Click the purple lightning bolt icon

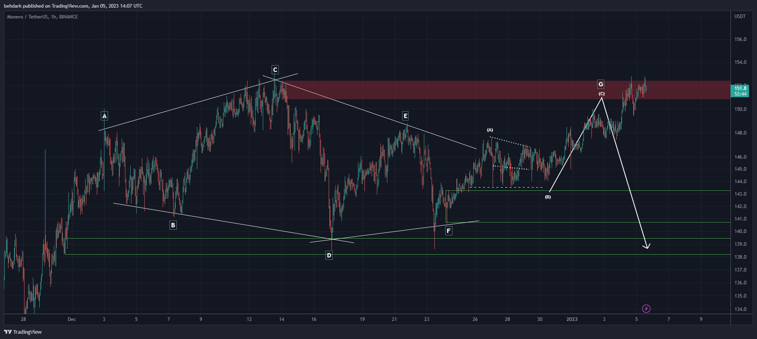point(646,308)
